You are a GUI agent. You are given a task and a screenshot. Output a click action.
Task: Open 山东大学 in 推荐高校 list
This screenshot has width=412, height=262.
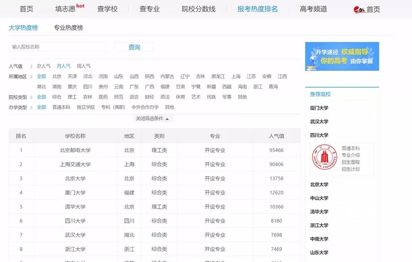point(319,253)
